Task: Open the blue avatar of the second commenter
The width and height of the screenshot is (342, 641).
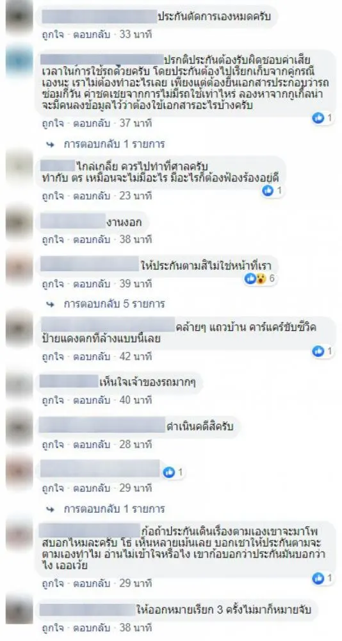Action: 19,60
